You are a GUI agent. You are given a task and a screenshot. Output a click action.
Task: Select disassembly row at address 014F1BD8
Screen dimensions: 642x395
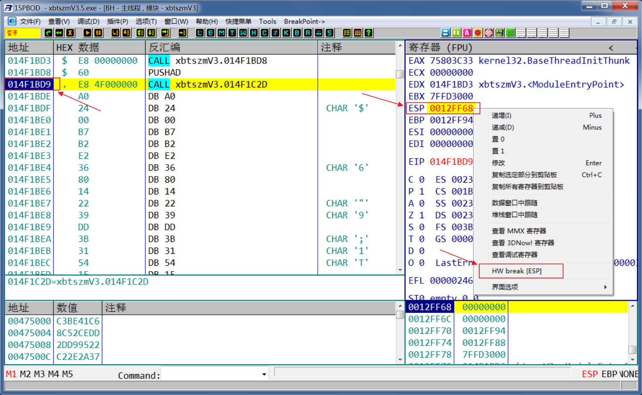click(x=200, y=72)
